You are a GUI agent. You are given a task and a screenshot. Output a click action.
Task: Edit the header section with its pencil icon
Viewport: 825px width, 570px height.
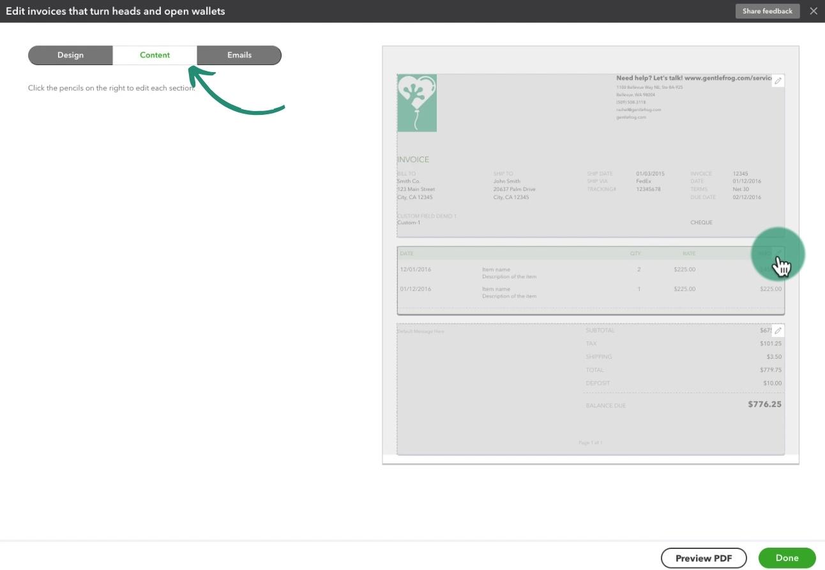click(778, 81)
